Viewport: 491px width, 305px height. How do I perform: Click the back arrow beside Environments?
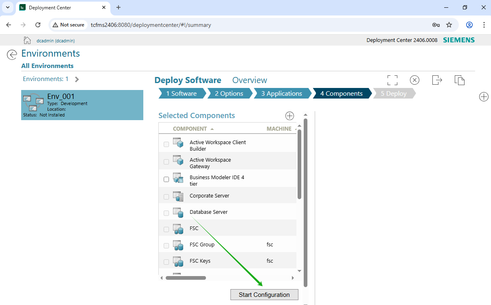click(x=12, y=55)
